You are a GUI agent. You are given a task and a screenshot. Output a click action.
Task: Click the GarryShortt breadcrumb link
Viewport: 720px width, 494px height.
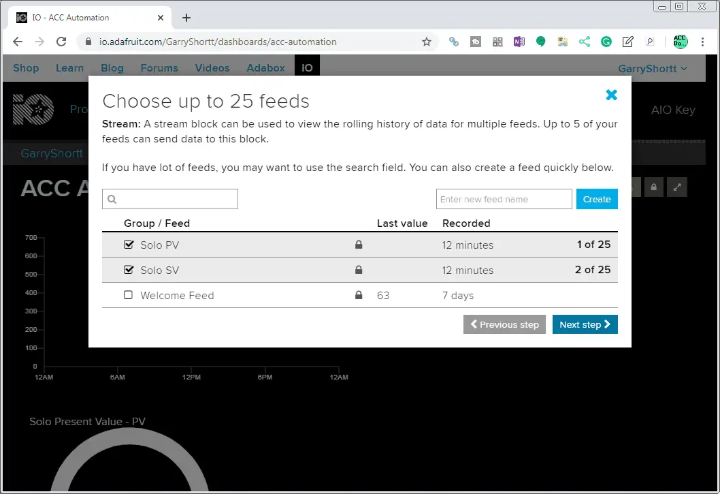point(52,153)
